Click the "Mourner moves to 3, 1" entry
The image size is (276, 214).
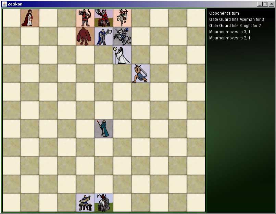tap(229, 32)
